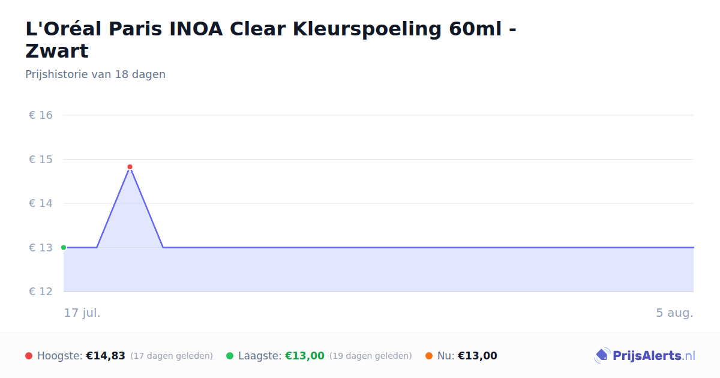
Task: Click the € 16 axis label
Action: [41, 115]
